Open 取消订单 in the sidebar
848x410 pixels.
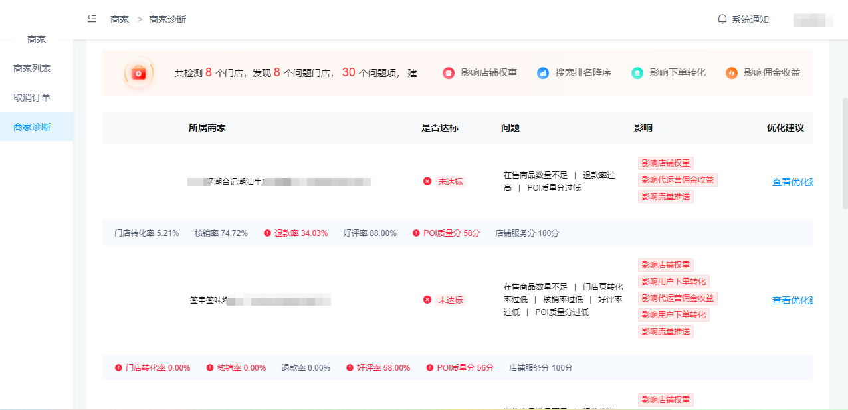(32, 98)
